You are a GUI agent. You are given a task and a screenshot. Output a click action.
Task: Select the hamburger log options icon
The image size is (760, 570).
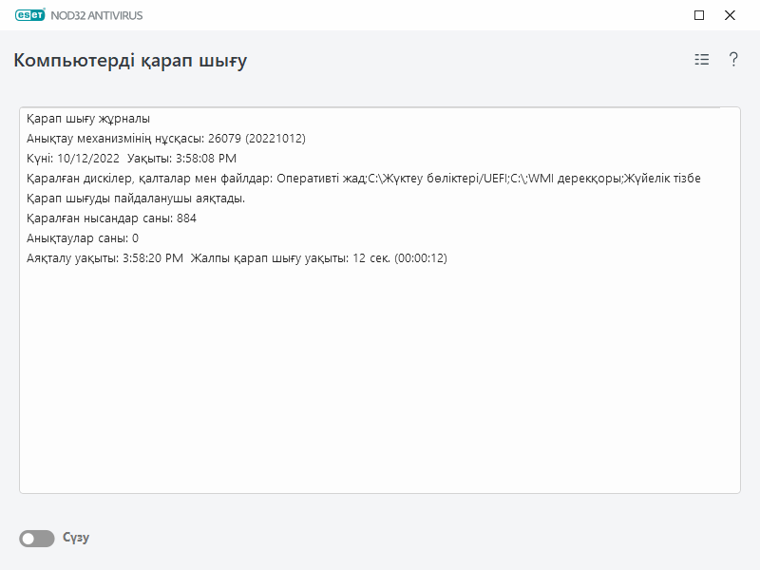pyautogui.click(x=701, y=59)
